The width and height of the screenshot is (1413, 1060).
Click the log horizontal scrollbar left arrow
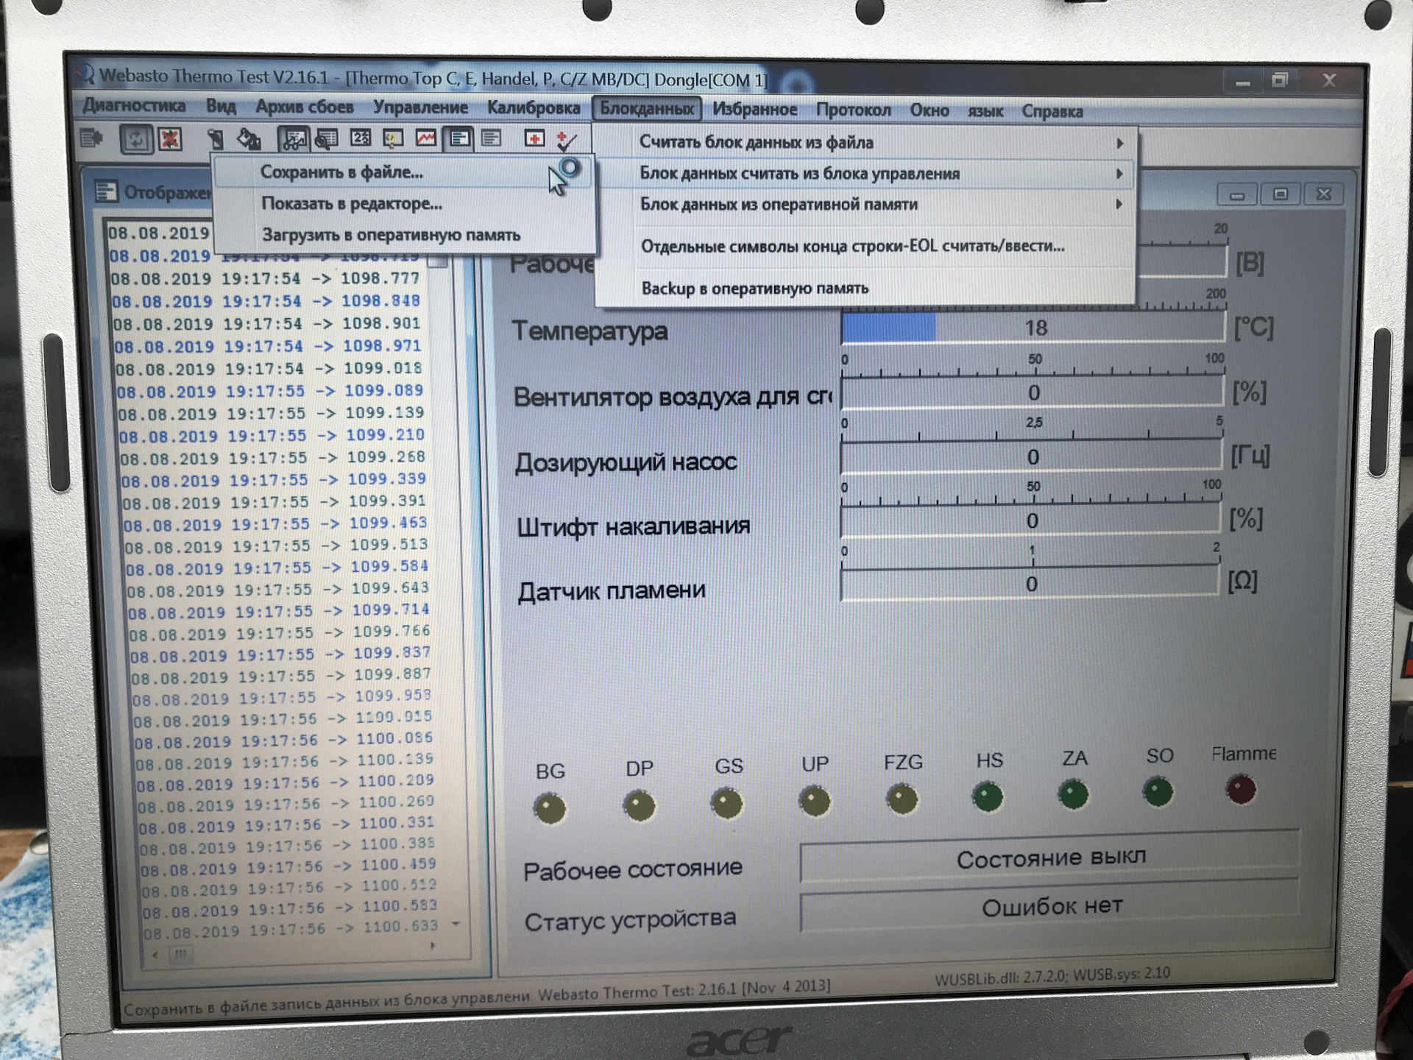click(155, 955)
